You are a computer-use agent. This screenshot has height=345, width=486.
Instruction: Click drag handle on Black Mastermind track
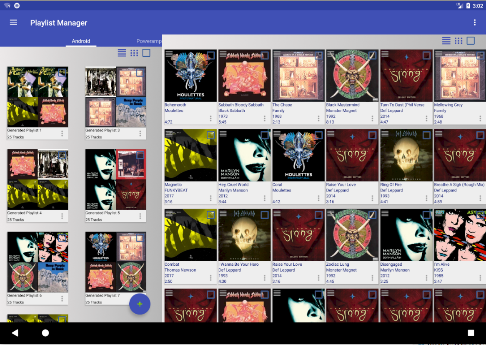point(331,54)
